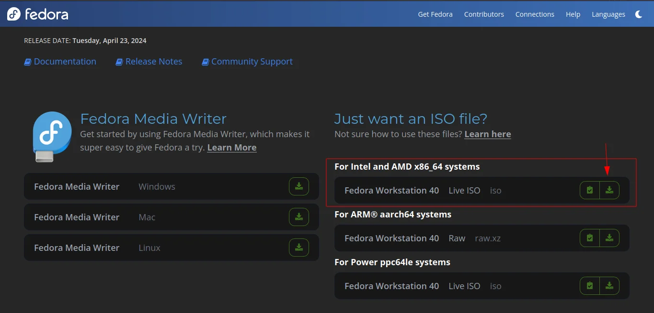Viewport: 654px width, 313px height.
Task: Download the ARM aarch64 raw.xz image
Action: [609, 238]
